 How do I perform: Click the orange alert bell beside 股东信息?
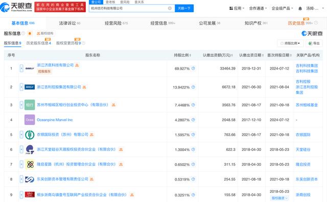click(x=30, y=33)
